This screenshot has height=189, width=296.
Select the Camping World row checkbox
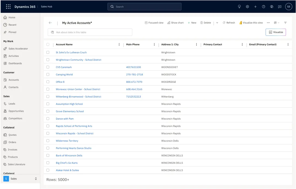pyautogui.click(x=48, y=74)
